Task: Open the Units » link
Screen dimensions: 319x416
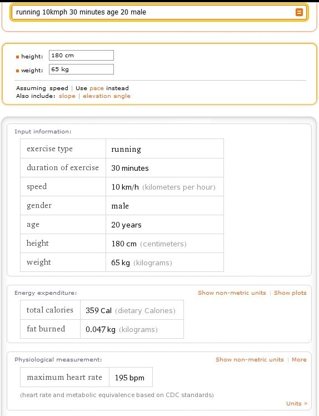Action: point(297,404)
